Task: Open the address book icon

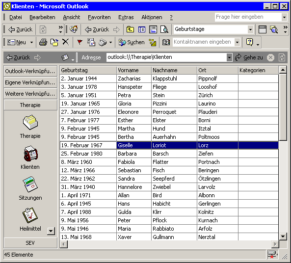Action: click(166, 42)
